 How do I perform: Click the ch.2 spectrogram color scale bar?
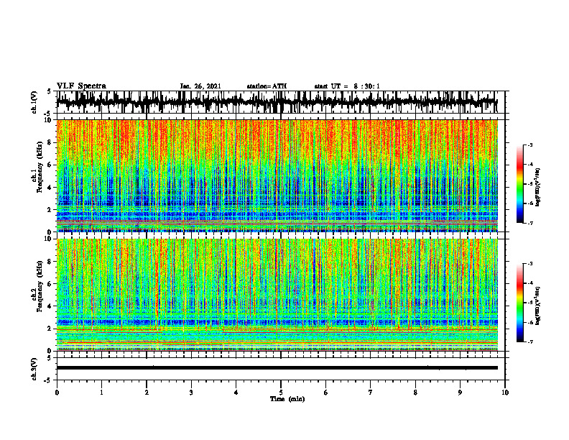tap(519, 303)
